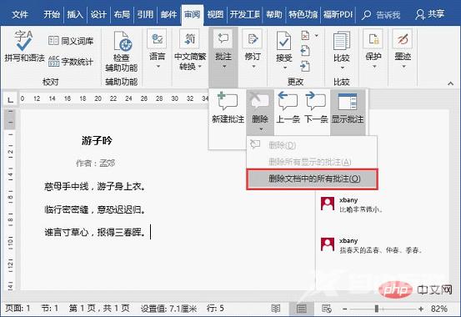Run Check Accessibility (检查辅助功能)

pyautogui.click(x=122, y=52)
